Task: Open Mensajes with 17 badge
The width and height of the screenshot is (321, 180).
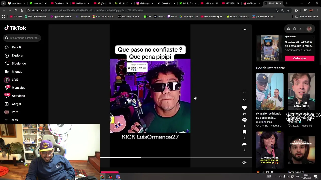Action: click(18, 88)
